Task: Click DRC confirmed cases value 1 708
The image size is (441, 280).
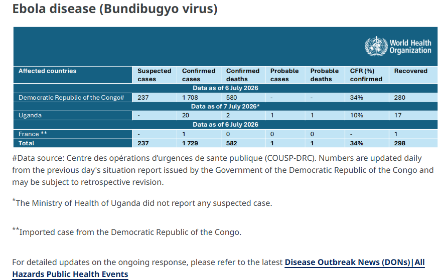Action: pyautogui.click(x=190, y=98)
